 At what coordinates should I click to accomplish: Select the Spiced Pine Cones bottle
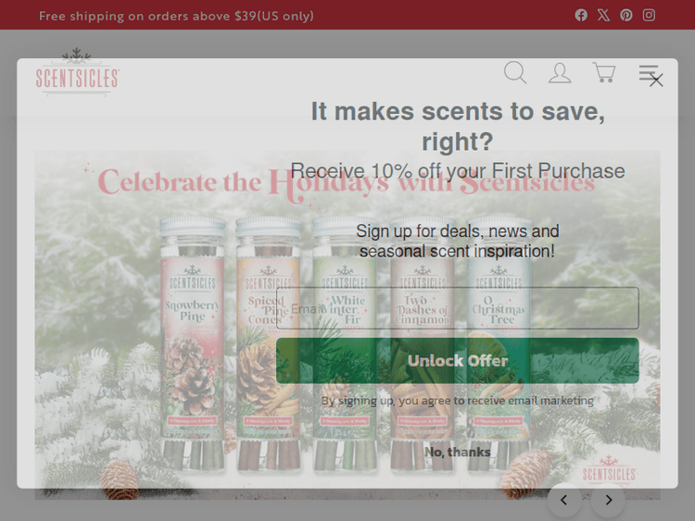click(x=269, y=344)
